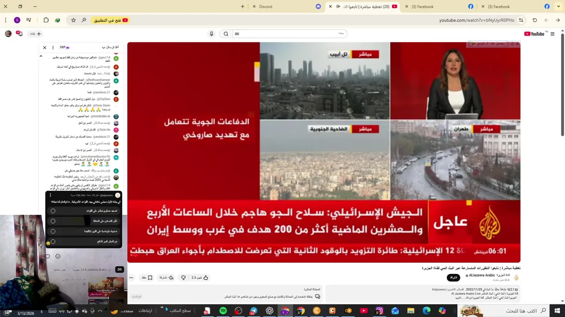Like the video with thumbs up
This screenshot has width=565, height=317.
point(200,277)
